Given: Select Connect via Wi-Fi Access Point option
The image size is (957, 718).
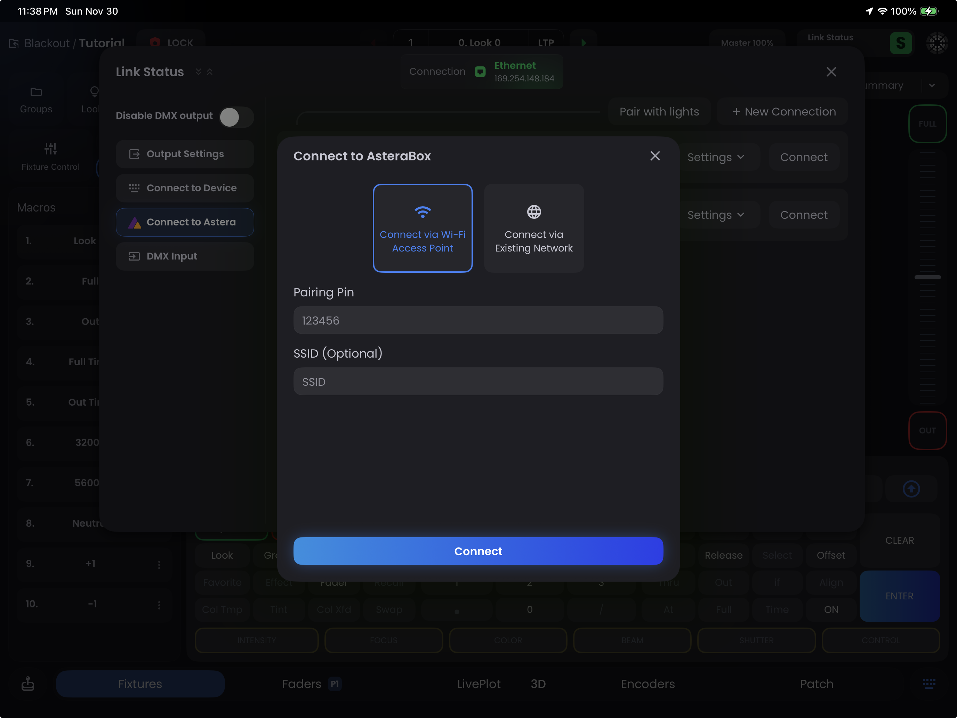Looking at the screenshot, I should 422,228.
